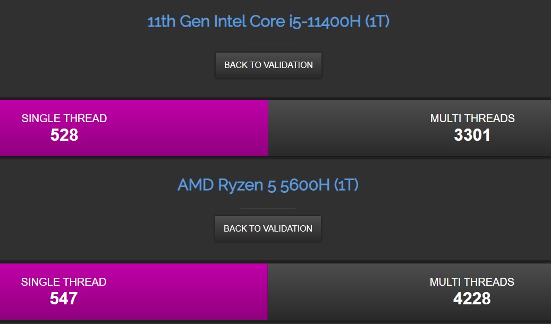
Task: Click the score 528 under Single Thread
Action: 64,135
